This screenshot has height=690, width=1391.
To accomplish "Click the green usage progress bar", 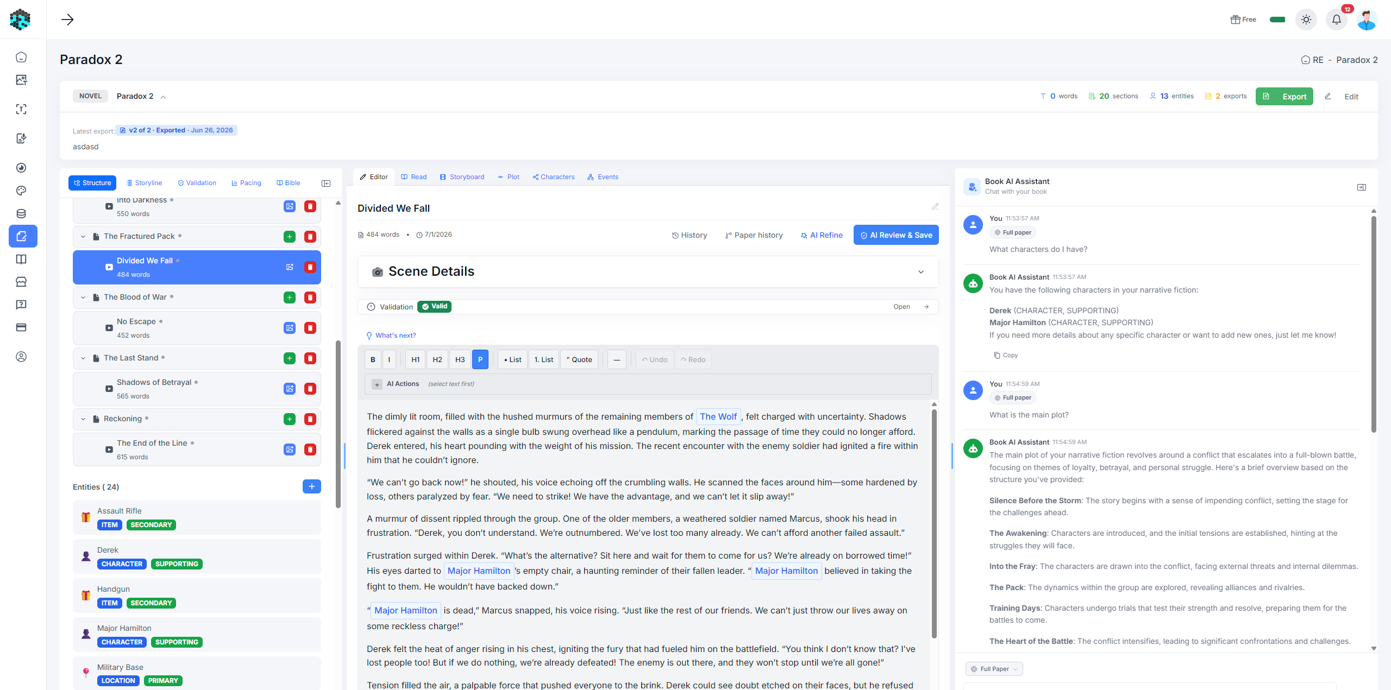I will click(x=1277, y=20).
